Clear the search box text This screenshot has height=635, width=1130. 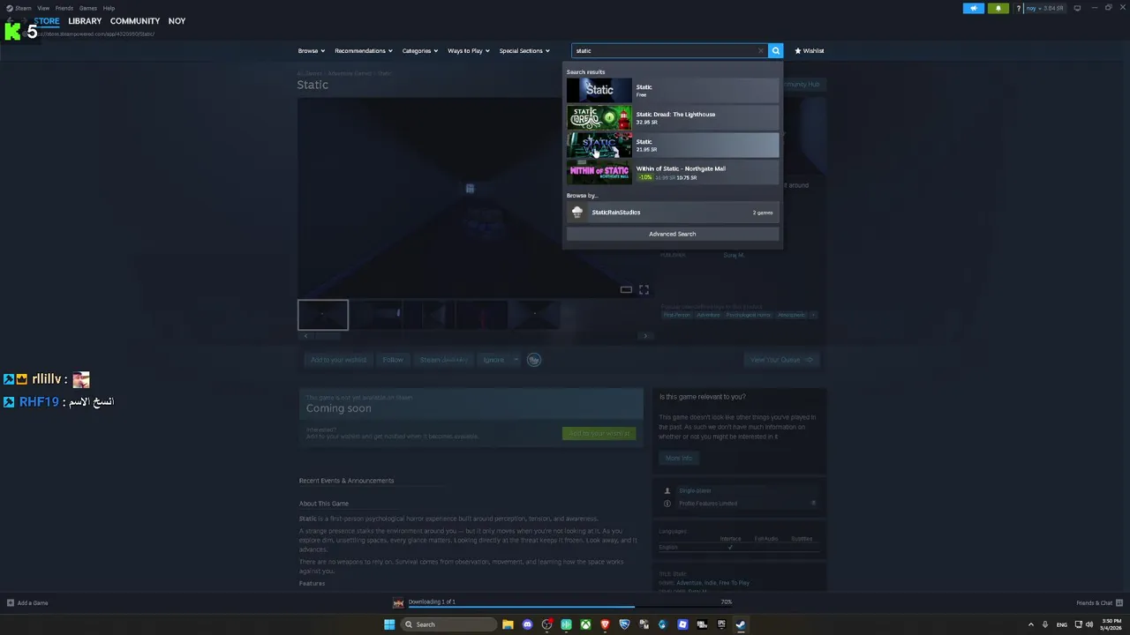[761, 50]
